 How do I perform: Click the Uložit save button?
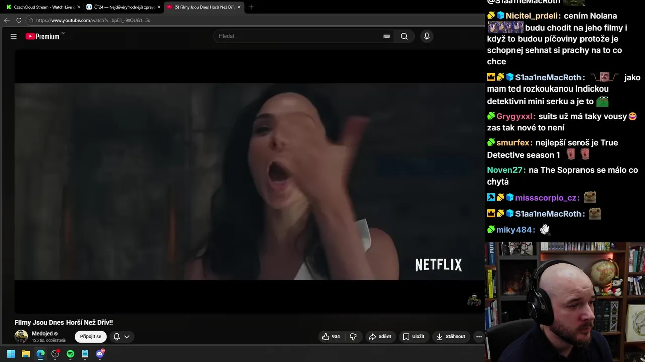click(x=413, y=337)
